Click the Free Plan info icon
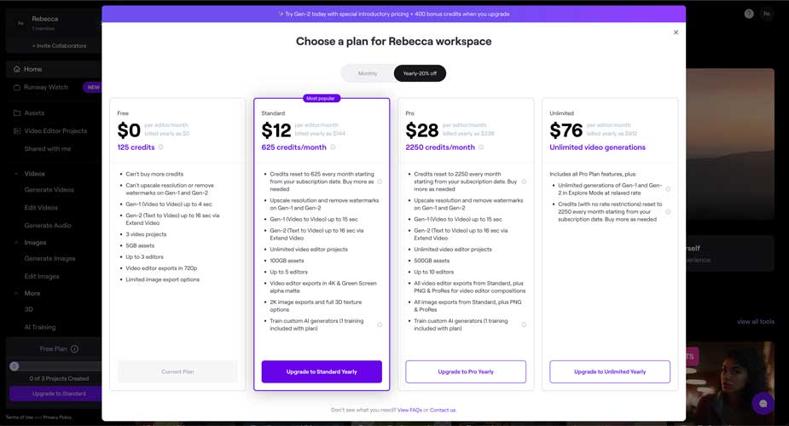 pyautogui.click(x=74, y=348)
